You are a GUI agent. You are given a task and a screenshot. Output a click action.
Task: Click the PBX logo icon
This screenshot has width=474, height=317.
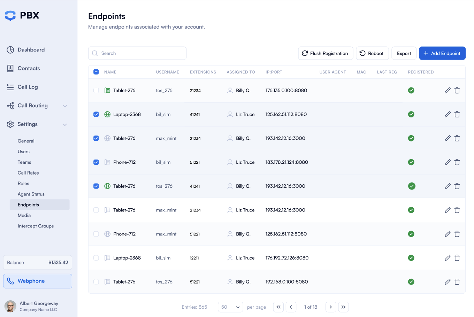click(x=10, y=16)
